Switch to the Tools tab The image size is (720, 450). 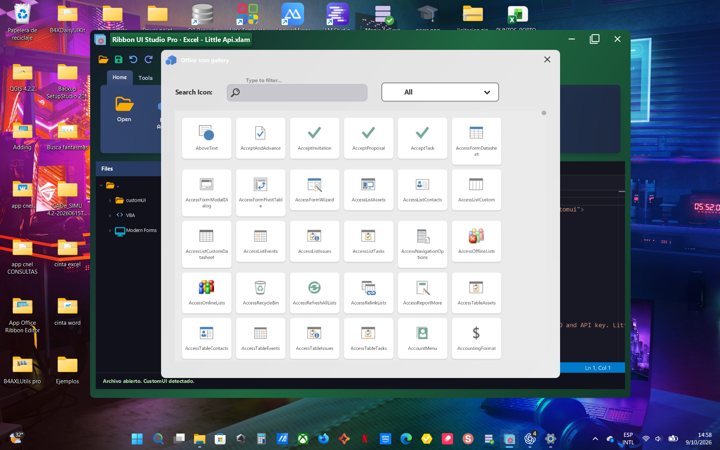[x=145, y=78]
